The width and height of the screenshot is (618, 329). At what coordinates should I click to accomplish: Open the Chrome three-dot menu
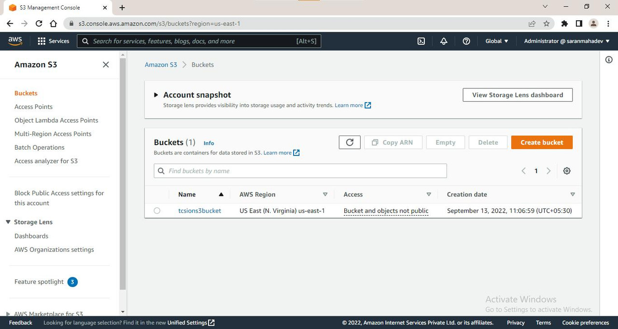tap(607, 23)
